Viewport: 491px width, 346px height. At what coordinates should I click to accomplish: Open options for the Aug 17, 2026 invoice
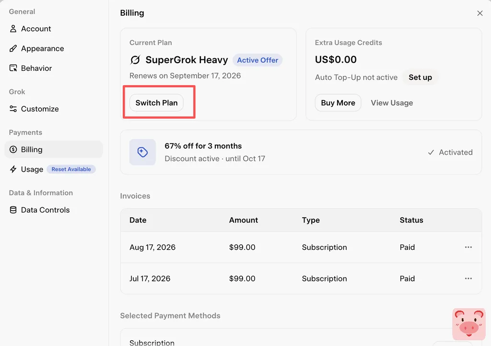[x=468, y=247]
